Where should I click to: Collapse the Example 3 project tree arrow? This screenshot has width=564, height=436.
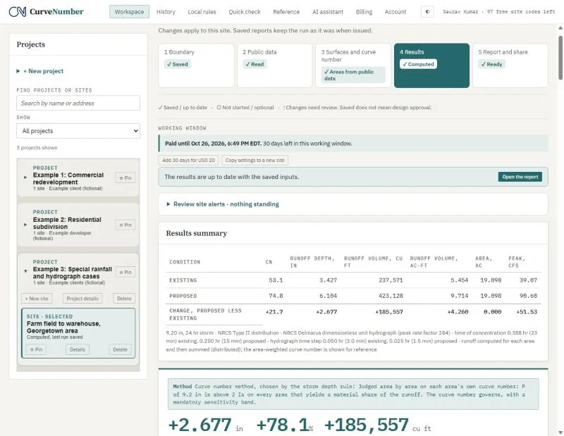pyautogui.click(x=25, y=271)
